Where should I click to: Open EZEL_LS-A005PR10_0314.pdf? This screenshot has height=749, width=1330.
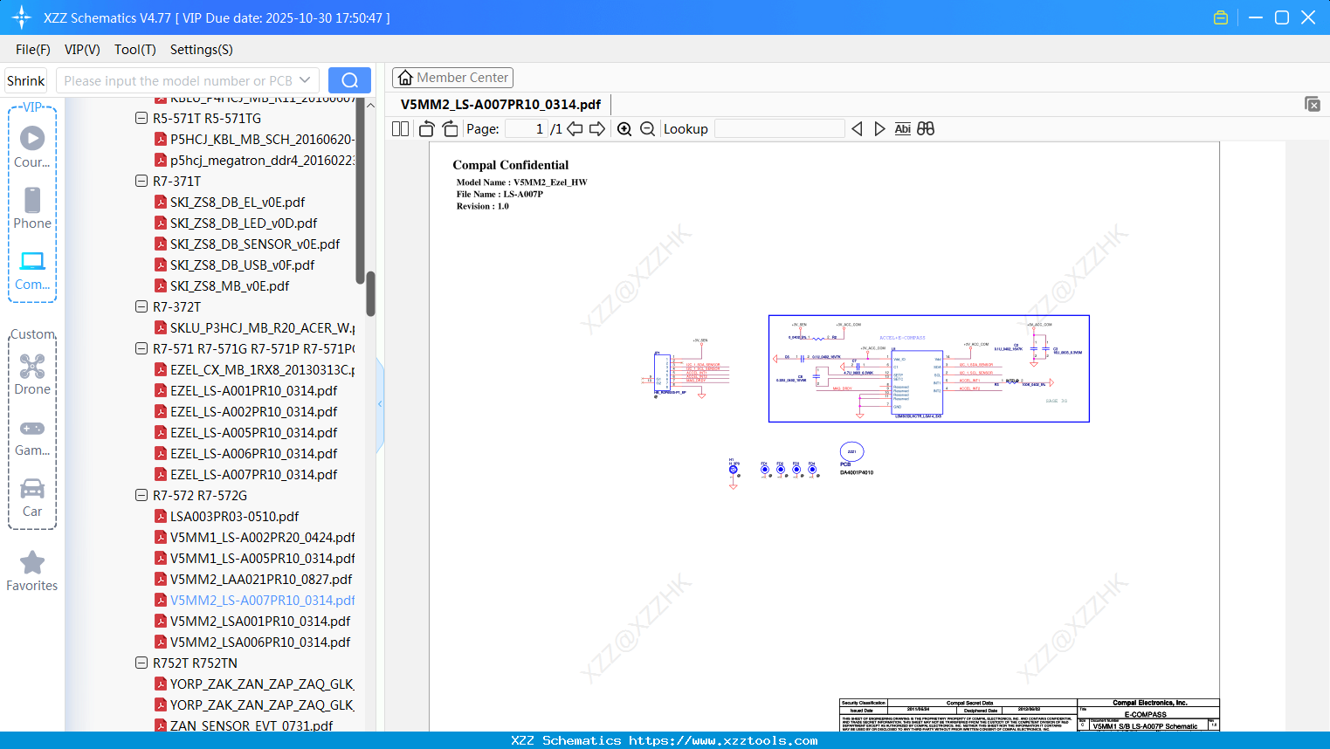pos(253,432)
